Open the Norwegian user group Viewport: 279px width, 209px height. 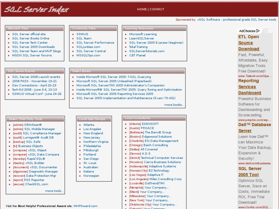(x=91, y=176)
